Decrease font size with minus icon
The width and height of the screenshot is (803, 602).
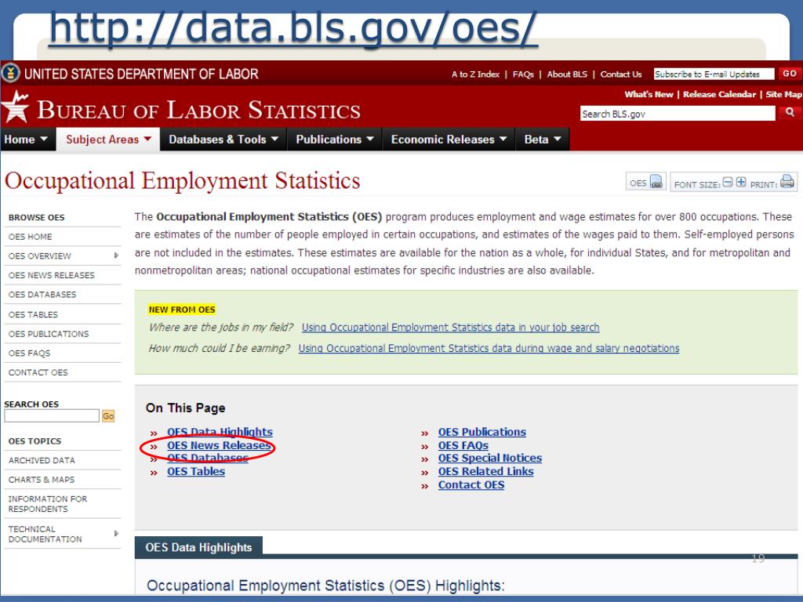click(728, 182)
